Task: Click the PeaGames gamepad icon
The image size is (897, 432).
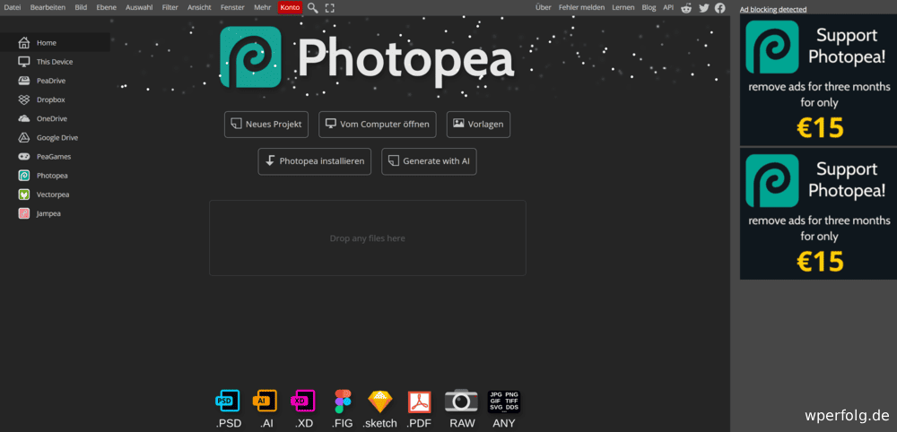Action: tap(24, 157)
